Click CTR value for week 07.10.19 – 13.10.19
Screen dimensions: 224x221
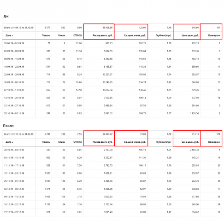79,90
